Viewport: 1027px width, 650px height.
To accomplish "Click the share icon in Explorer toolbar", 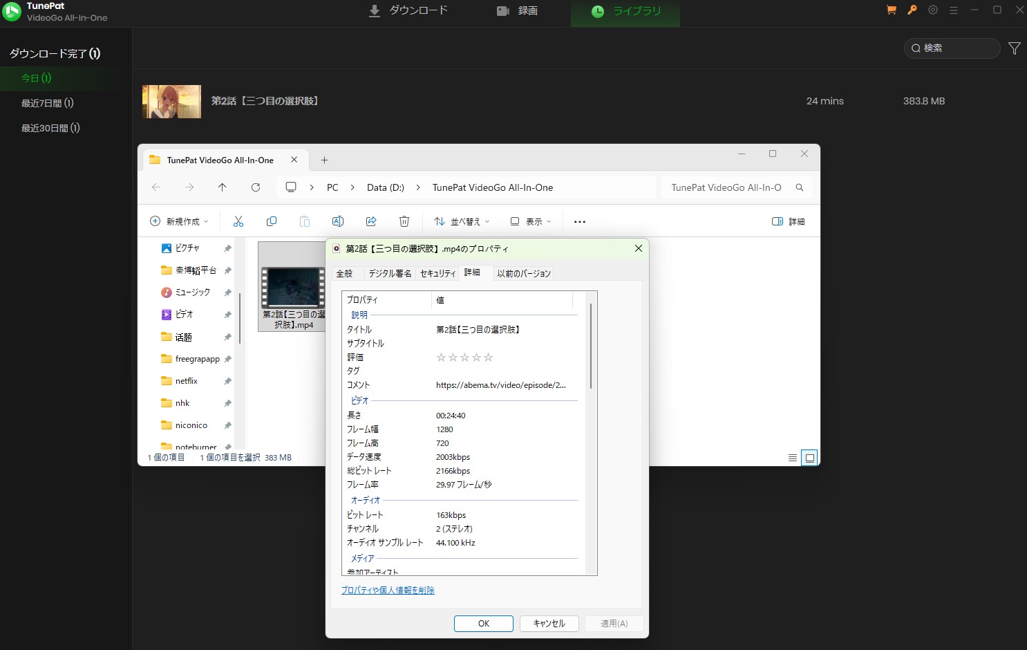I will (x=371, y=221).
